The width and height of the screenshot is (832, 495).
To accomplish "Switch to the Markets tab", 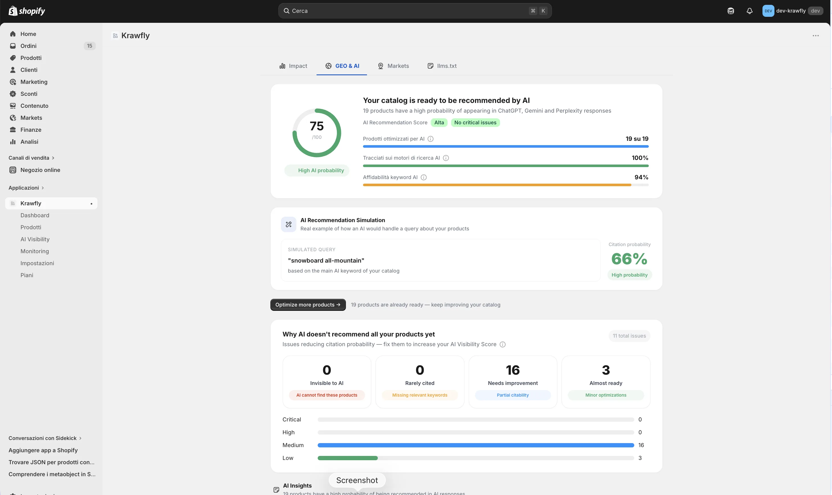I will 393,66.
